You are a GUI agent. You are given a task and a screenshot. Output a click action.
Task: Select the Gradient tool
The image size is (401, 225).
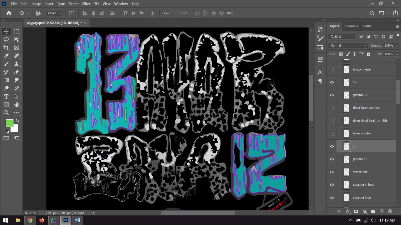6,80
